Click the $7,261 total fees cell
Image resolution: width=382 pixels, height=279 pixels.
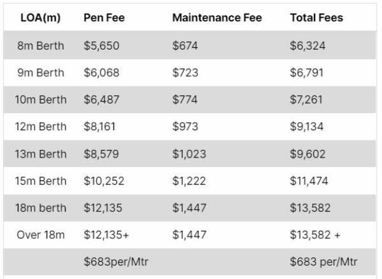tap(307, 100)
